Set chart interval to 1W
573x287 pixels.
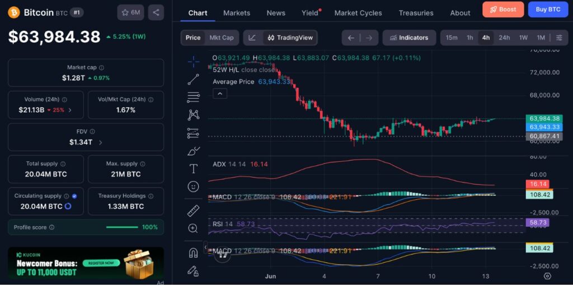click(523, 38)
